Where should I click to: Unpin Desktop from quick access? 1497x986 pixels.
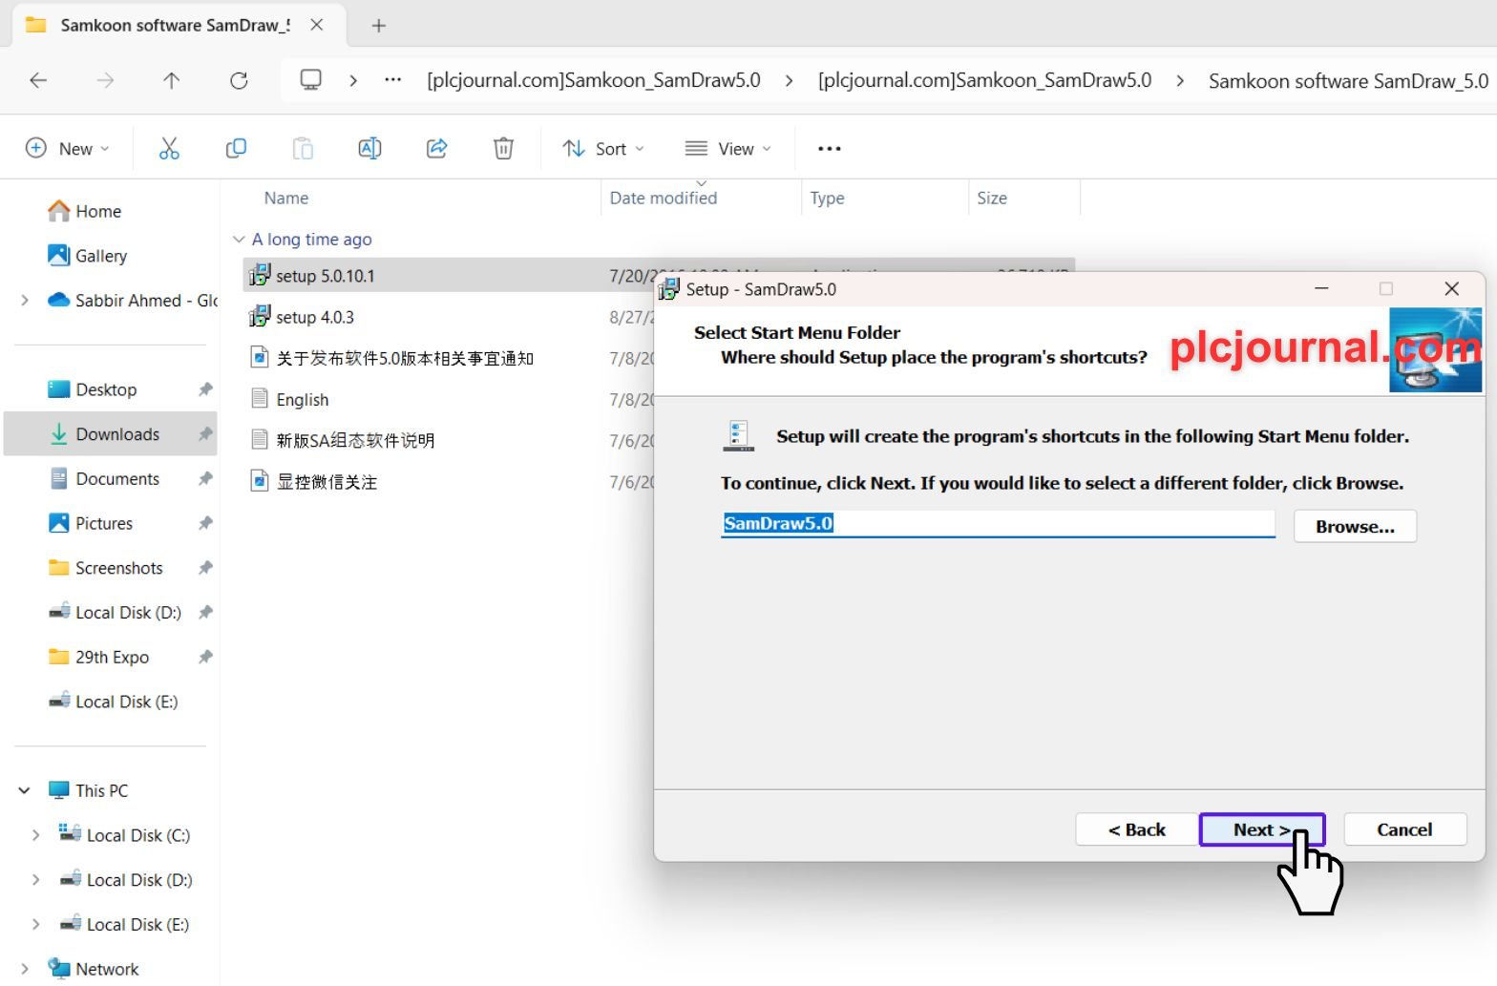pos(204,389)
